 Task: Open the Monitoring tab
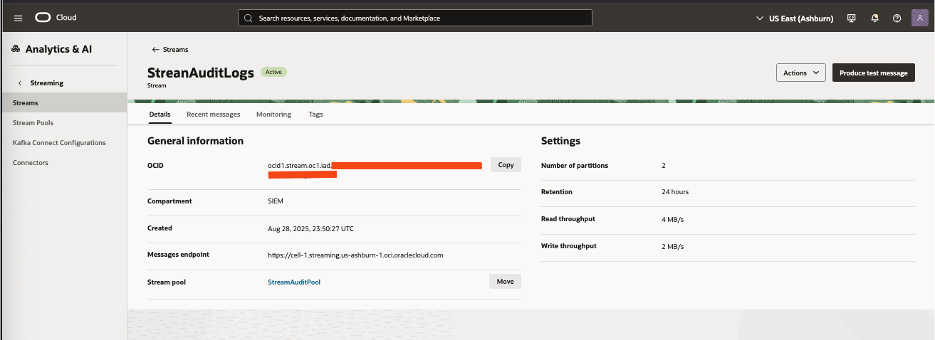(x=273, y=115)
